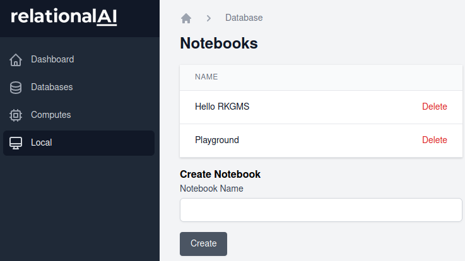Click the Databases cylinder icon in sidebar

[16, 88]
